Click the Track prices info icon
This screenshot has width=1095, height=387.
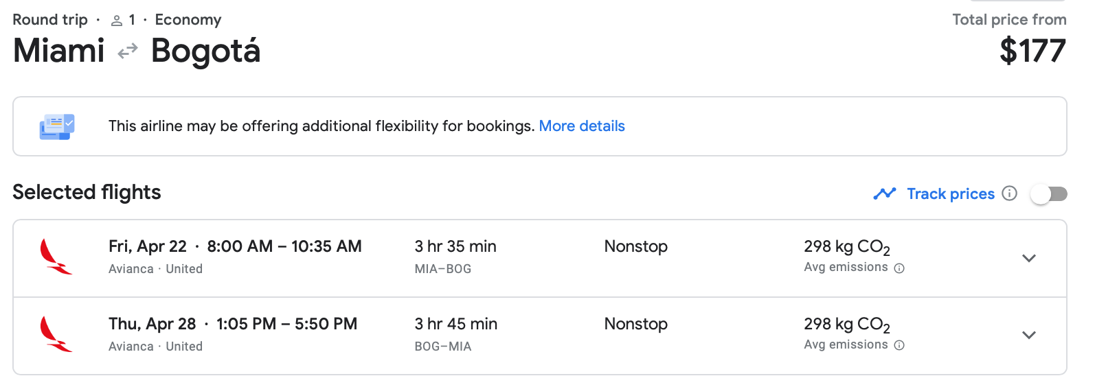[1009, 193]
